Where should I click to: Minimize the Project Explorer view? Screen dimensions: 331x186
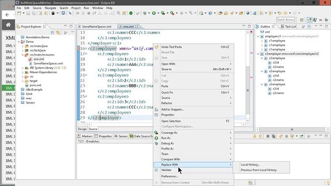(65, 26)
